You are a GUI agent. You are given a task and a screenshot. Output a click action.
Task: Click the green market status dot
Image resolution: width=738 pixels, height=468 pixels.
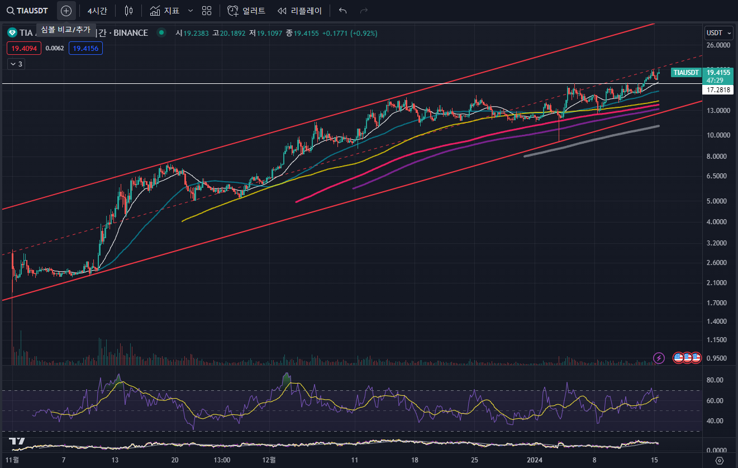tap(161, 33)
